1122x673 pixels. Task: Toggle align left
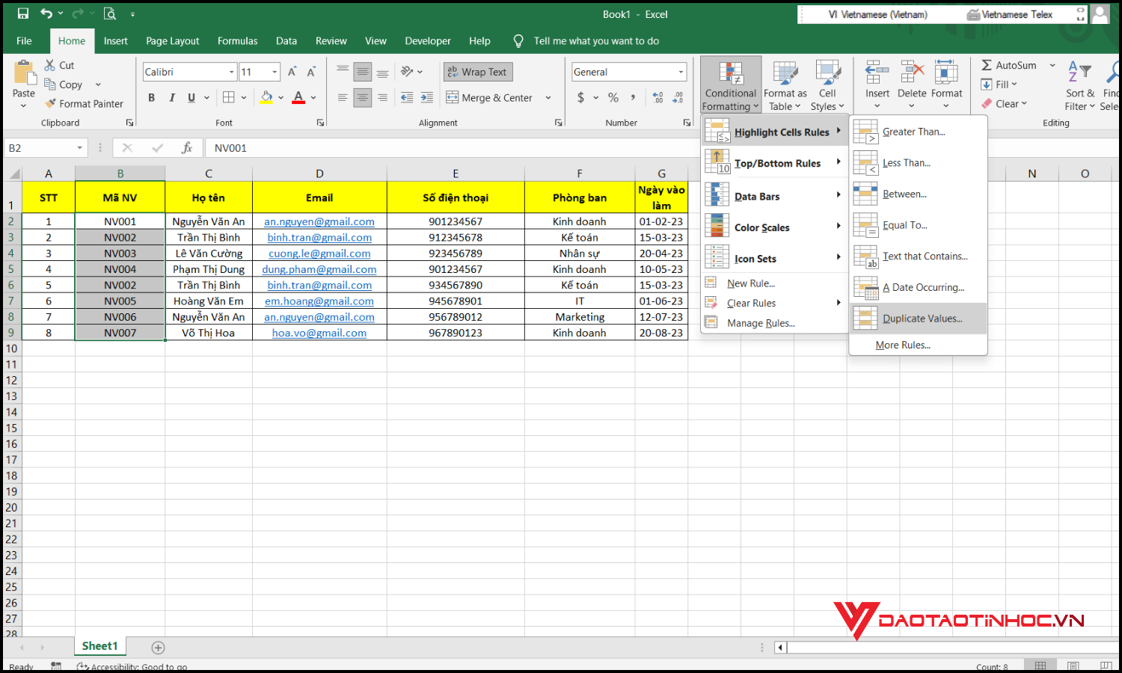(x=343, y=97)
